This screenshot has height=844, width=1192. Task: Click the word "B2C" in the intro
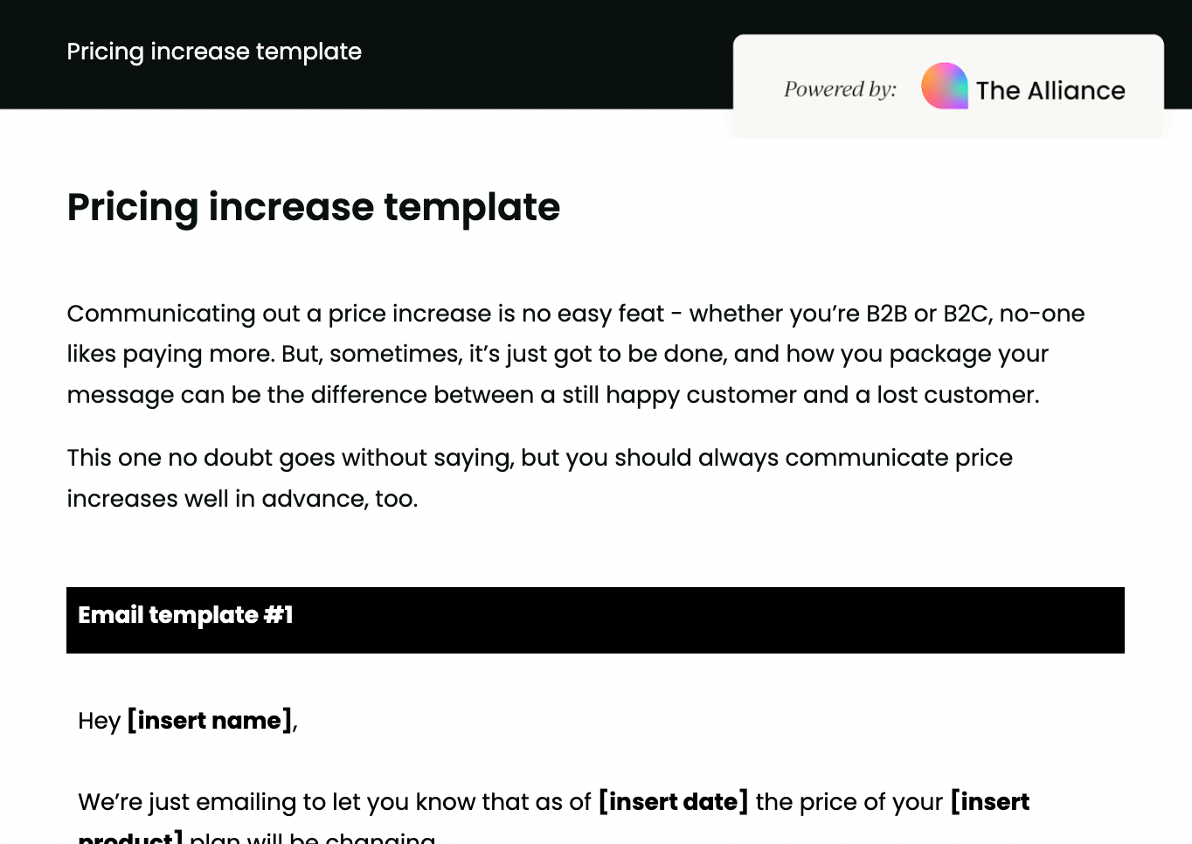click(965, 314)
